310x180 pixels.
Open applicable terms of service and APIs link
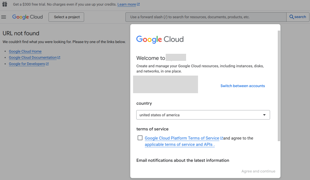click(179, 144)
